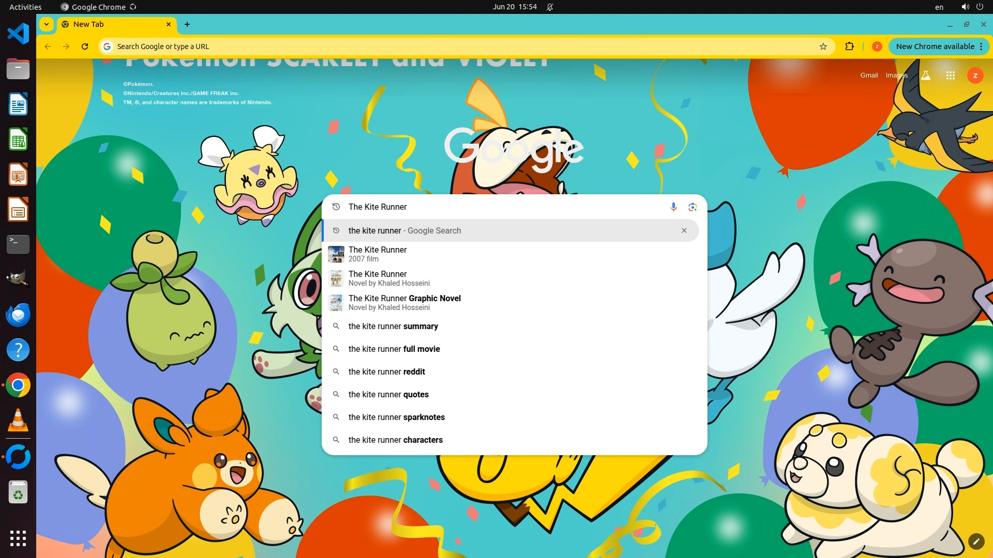Bookmark this tab with star icon
The width and height of the screenshot is (993, 558).
(x=823, y=47)
